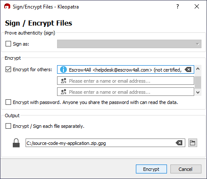
Task: Click the third recipient name or email field
Action: (126, 92)
